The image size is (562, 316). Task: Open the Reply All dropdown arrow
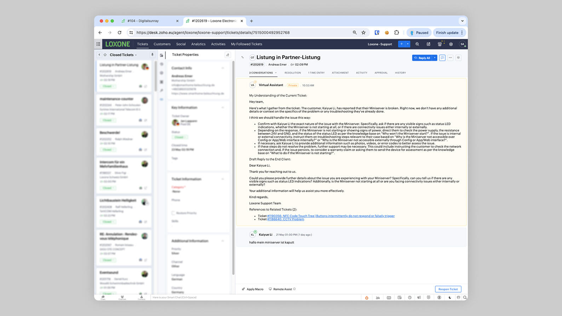pos(435,58)
